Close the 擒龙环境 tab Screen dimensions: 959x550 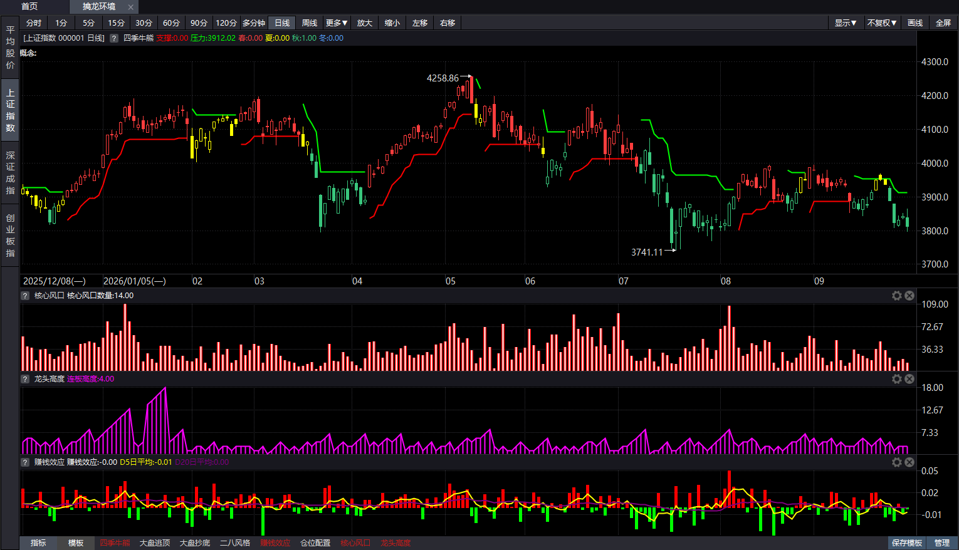click(x=130, y=7)
